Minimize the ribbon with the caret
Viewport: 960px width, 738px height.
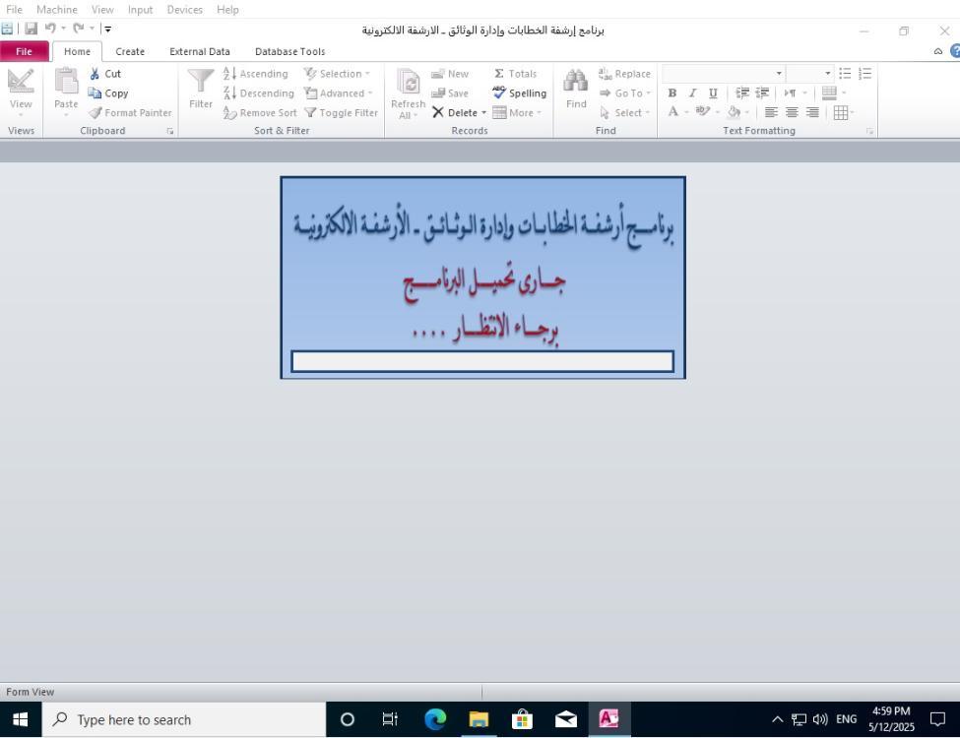(x=937, y=51)
